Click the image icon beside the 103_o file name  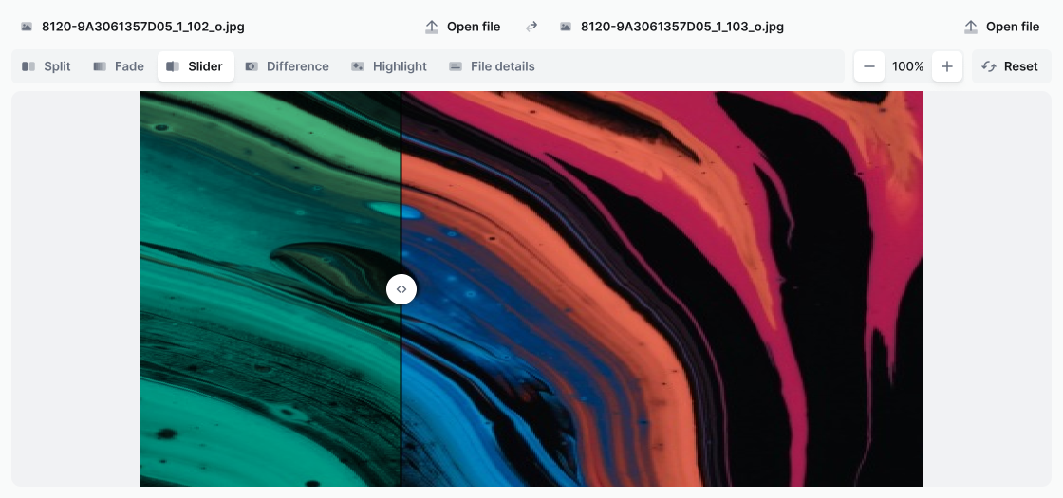566,27
